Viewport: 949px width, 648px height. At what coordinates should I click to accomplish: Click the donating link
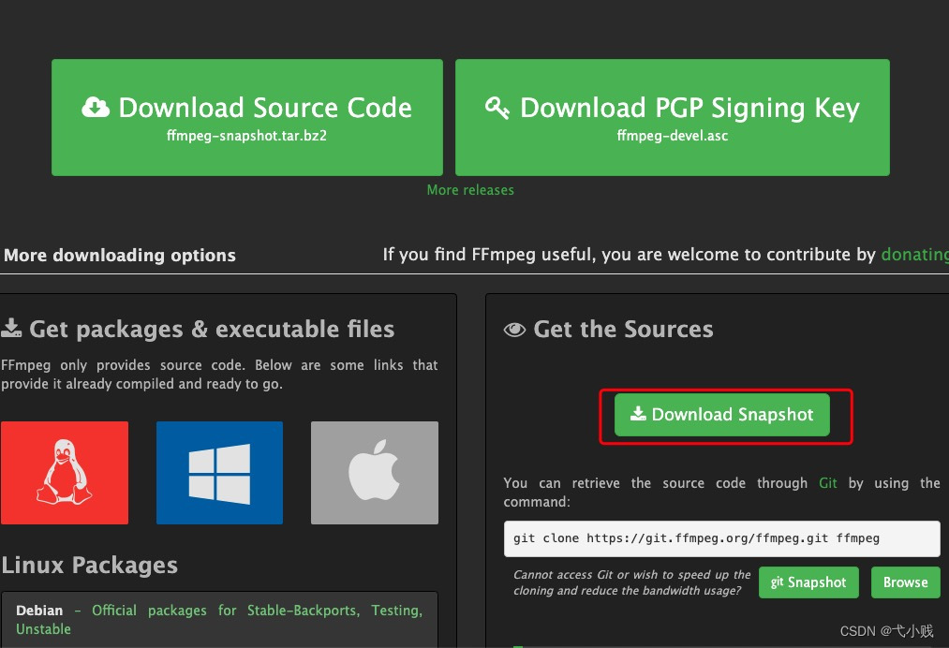coord(914,255)
